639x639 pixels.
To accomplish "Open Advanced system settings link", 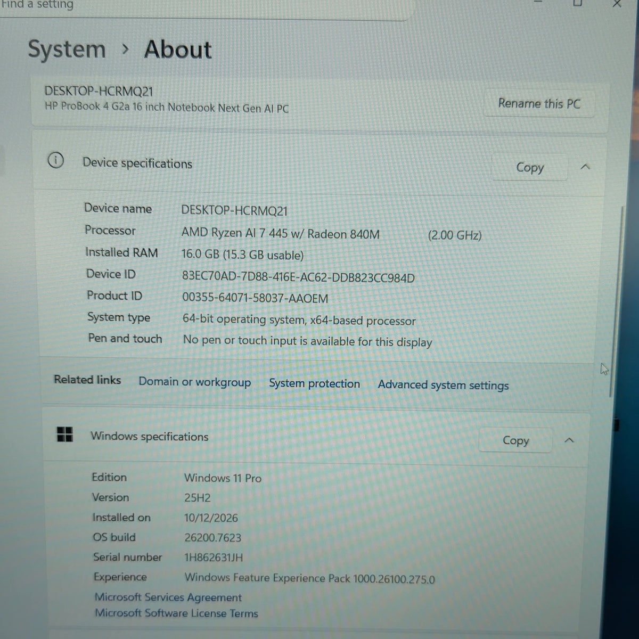I will 443,385.
